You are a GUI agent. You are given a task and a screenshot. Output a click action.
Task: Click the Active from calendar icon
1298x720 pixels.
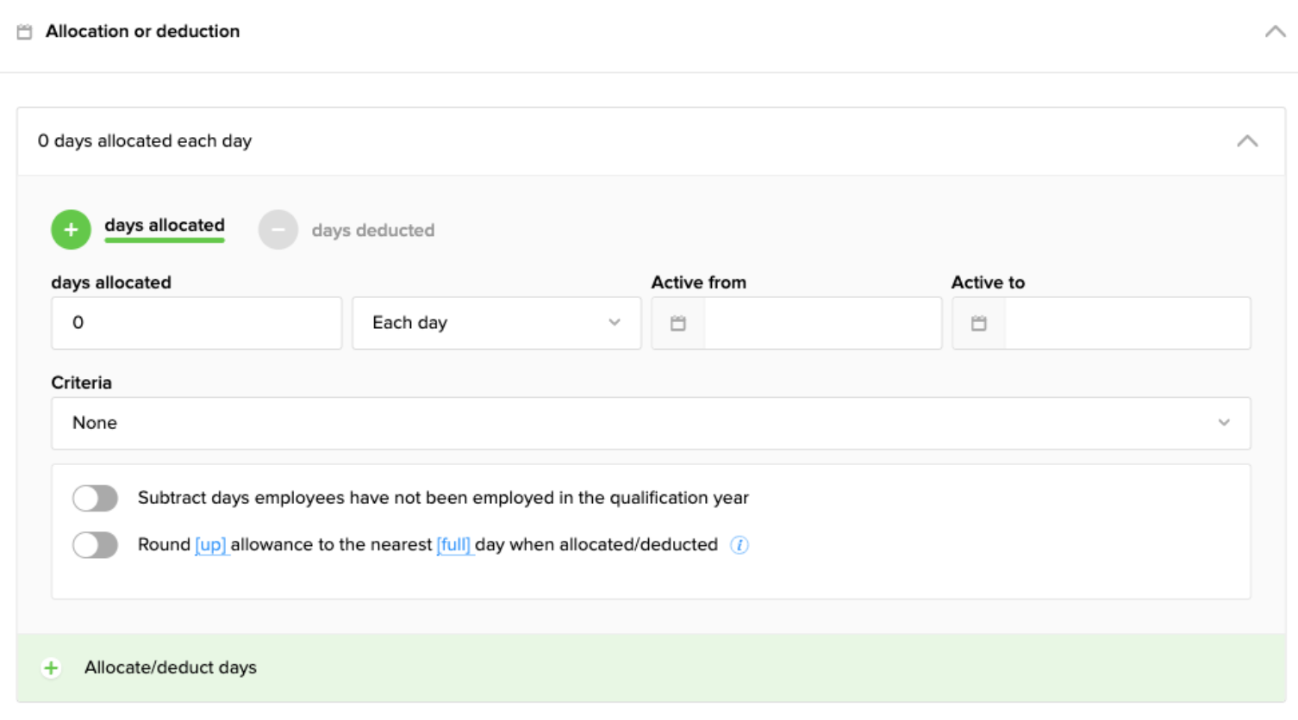pyautogui.click(x=678, y=324)
